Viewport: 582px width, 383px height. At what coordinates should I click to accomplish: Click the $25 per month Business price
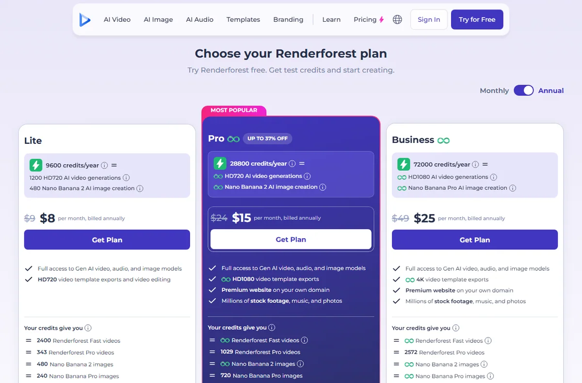tap(424, 218)
